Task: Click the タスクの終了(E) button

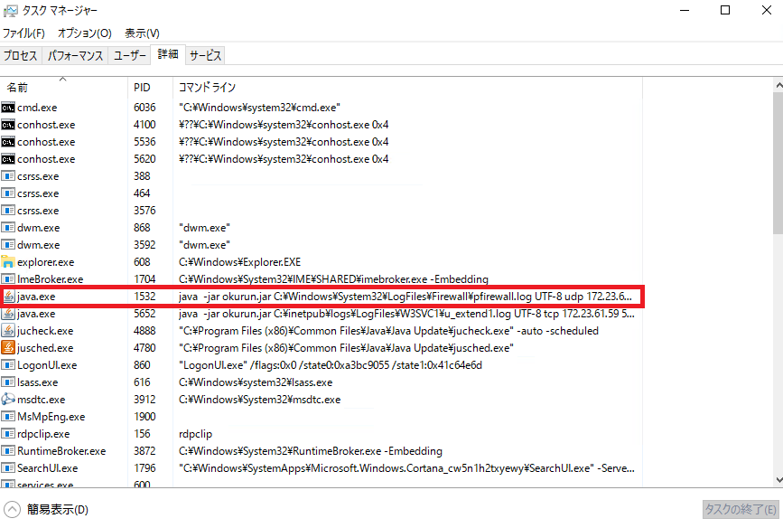Action: 741,510
